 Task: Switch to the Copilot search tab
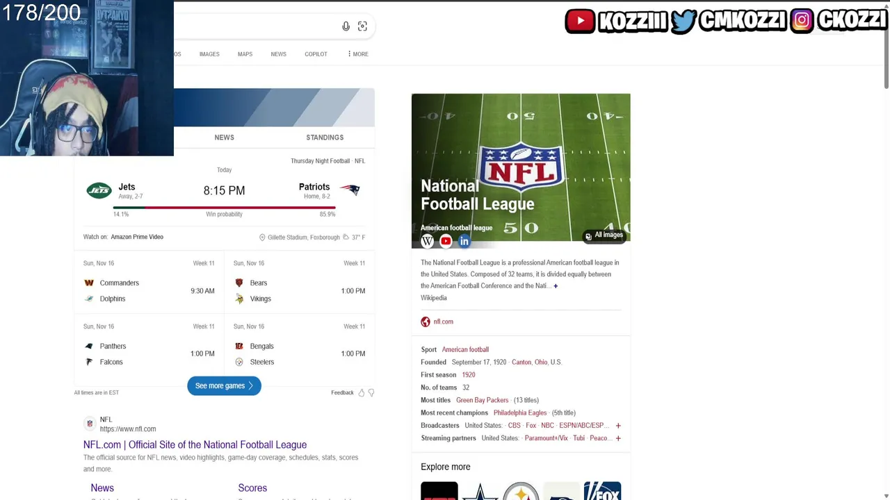[316, 54]
